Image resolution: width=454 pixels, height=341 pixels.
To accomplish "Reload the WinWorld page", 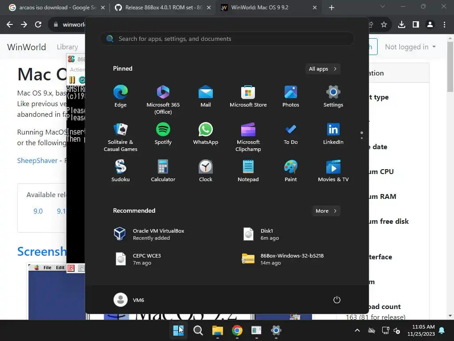I will pos(38,25).
